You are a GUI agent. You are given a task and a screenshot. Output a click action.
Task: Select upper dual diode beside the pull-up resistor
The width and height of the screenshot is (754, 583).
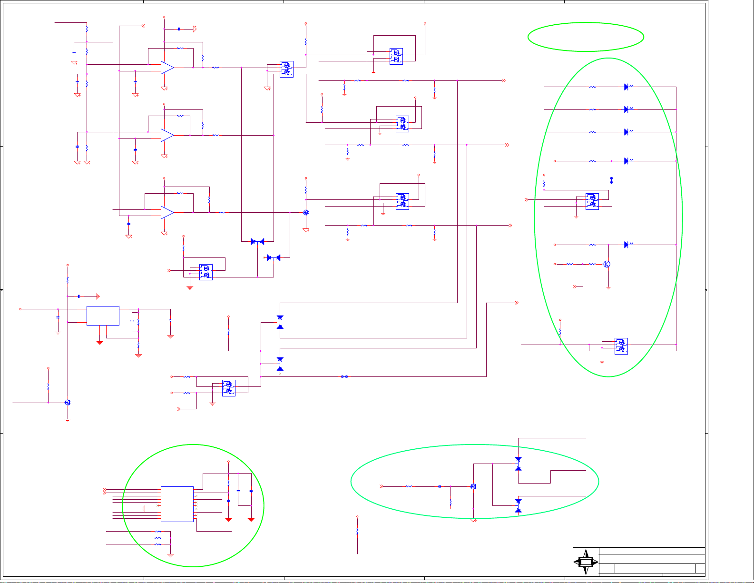pos(280,322)
